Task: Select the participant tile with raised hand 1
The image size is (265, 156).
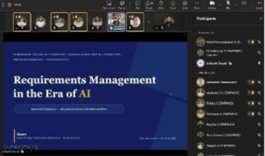Action: click(135, 22)
